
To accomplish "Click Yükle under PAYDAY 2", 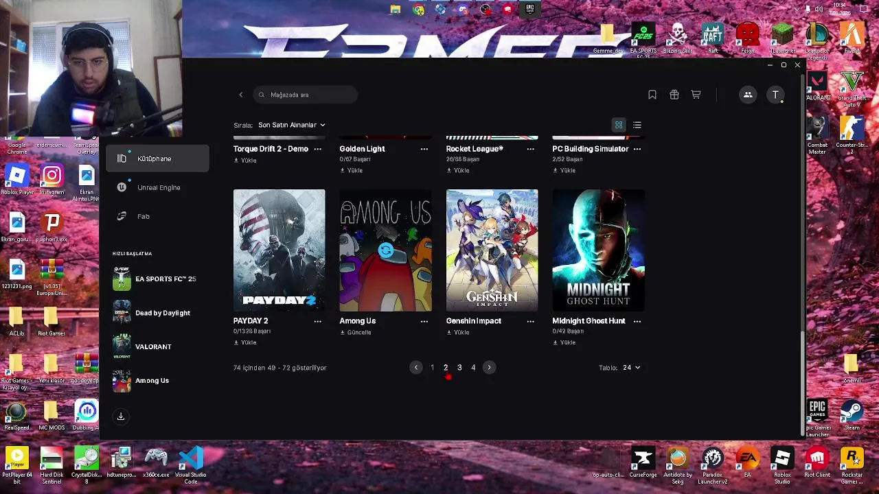I will coord(245,342).
